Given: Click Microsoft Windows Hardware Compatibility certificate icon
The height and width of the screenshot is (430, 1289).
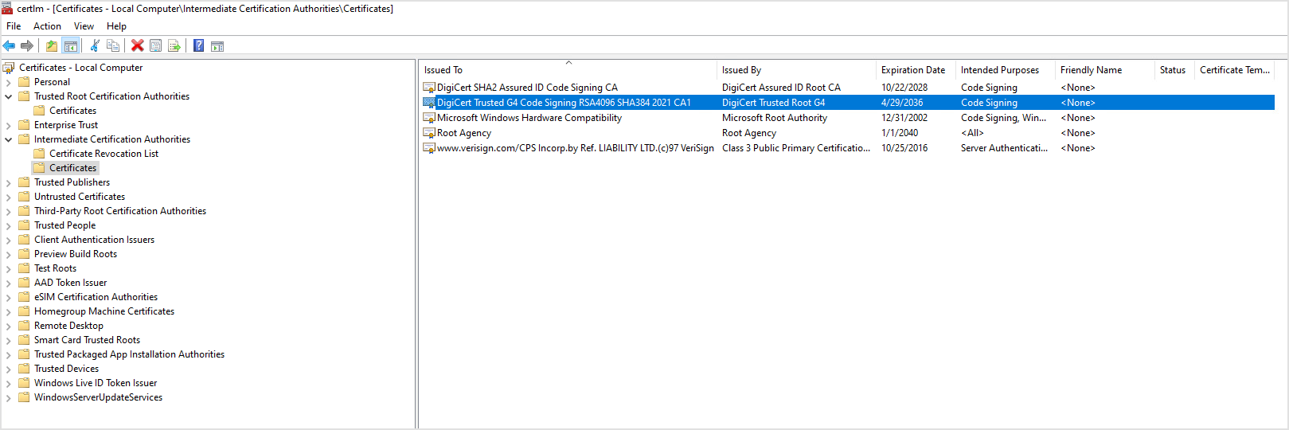Looking at the screenshot, I should [429, 118].
